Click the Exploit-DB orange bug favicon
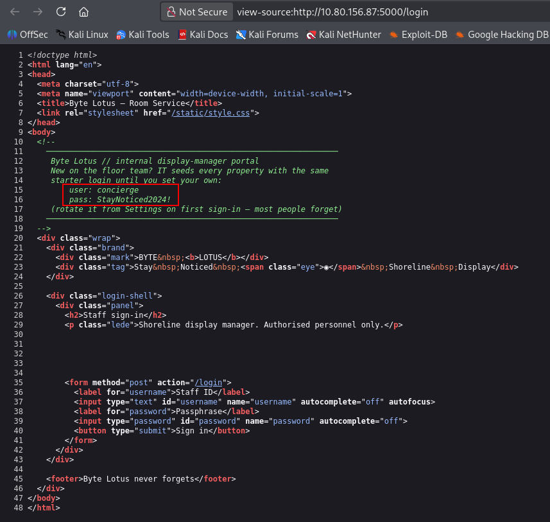This screenshot has height=522, width=550. (394, 35)
